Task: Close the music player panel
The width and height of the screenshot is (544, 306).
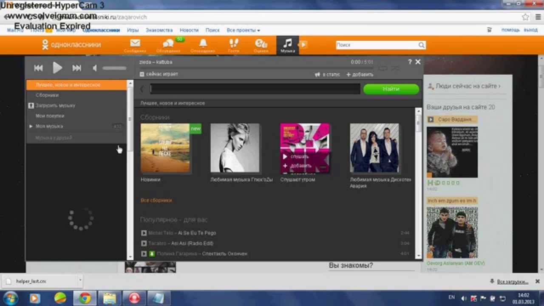Action: pyautogui.click(x=418, y=62)
